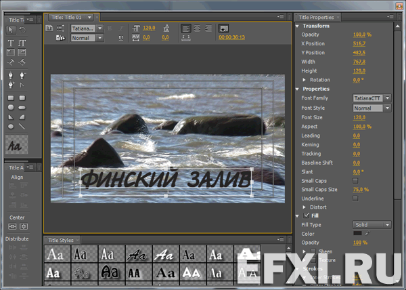Toggle Underline button in title toolbar
This screenshot has height=290, width=406.
[121, 38]
